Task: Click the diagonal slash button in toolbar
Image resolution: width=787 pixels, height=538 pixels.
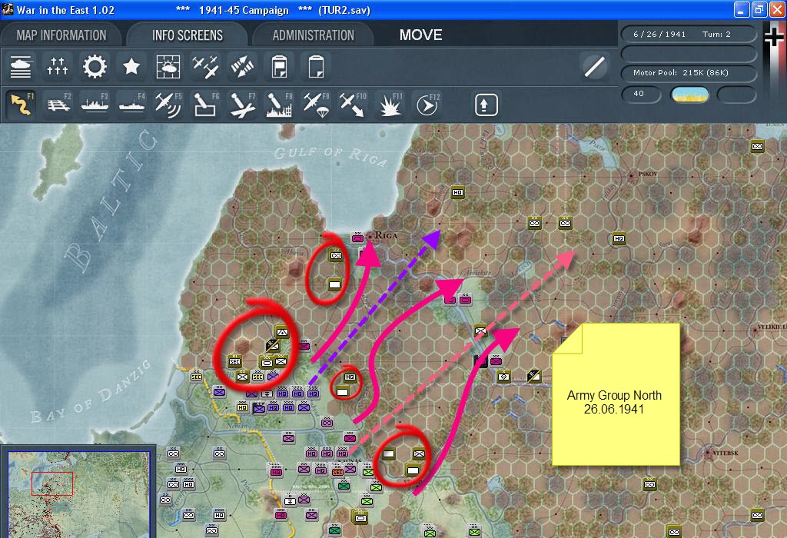Action: tap(595, 67)
